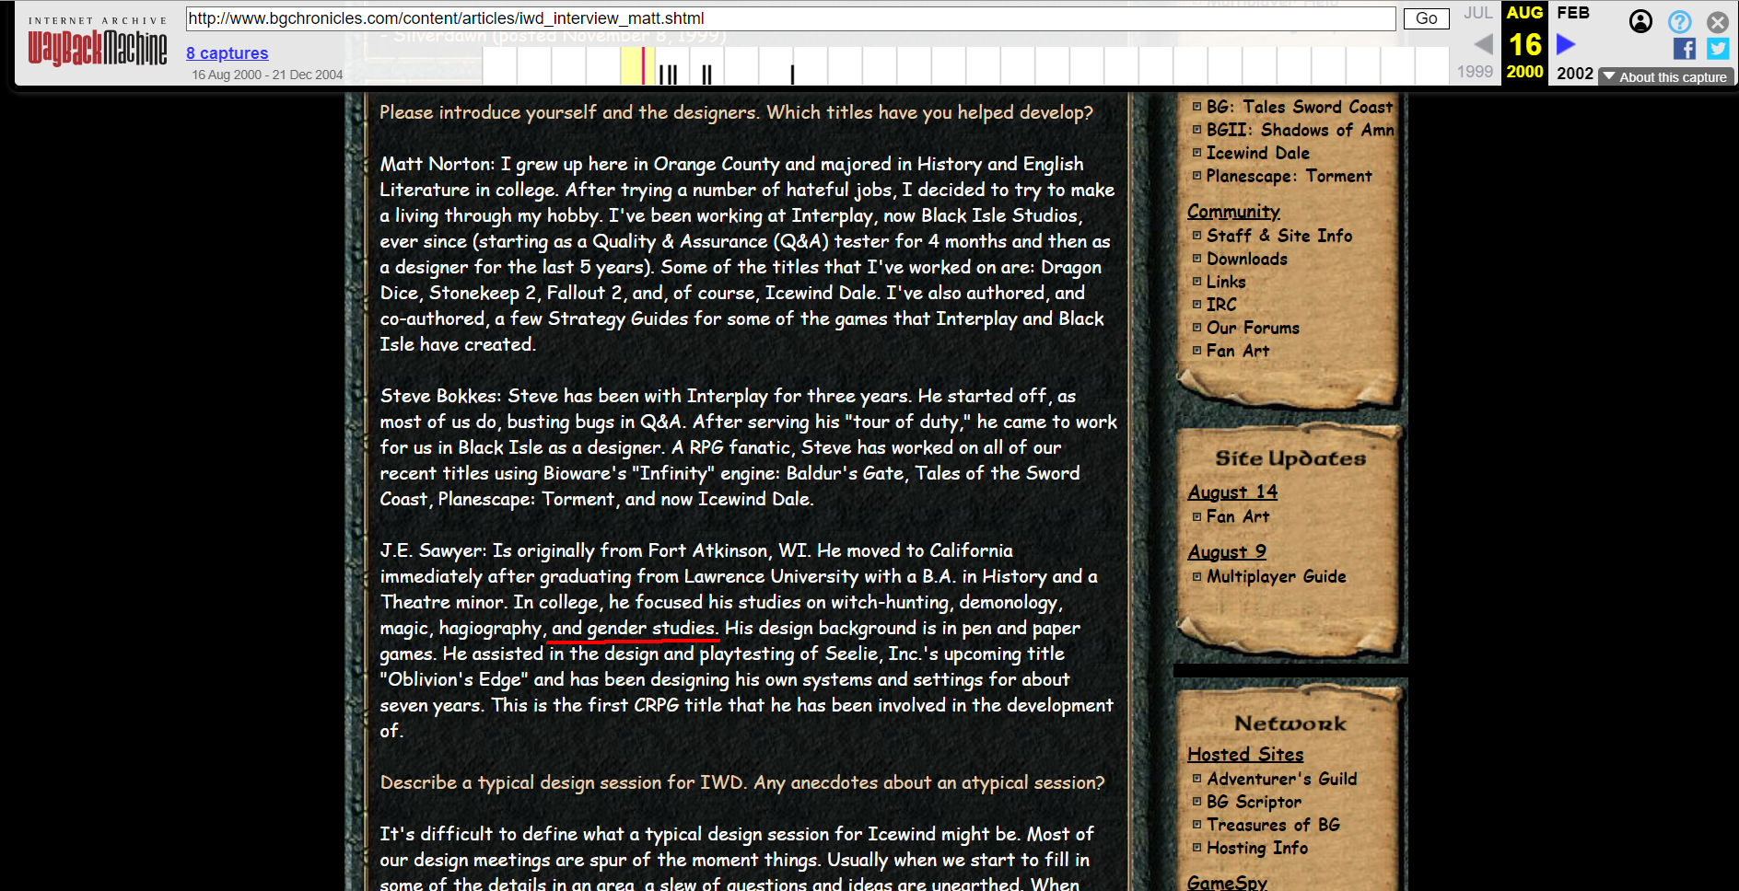Jump to the 2002 year captures
This screenshot has width=1739, height=891.
pos(1575,74)
